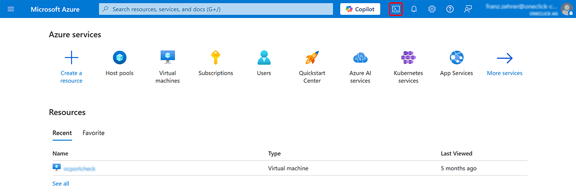Viewport: 576px width, 195px height.
Task: Click the Help question mark icon
Action: coord(450,9)
